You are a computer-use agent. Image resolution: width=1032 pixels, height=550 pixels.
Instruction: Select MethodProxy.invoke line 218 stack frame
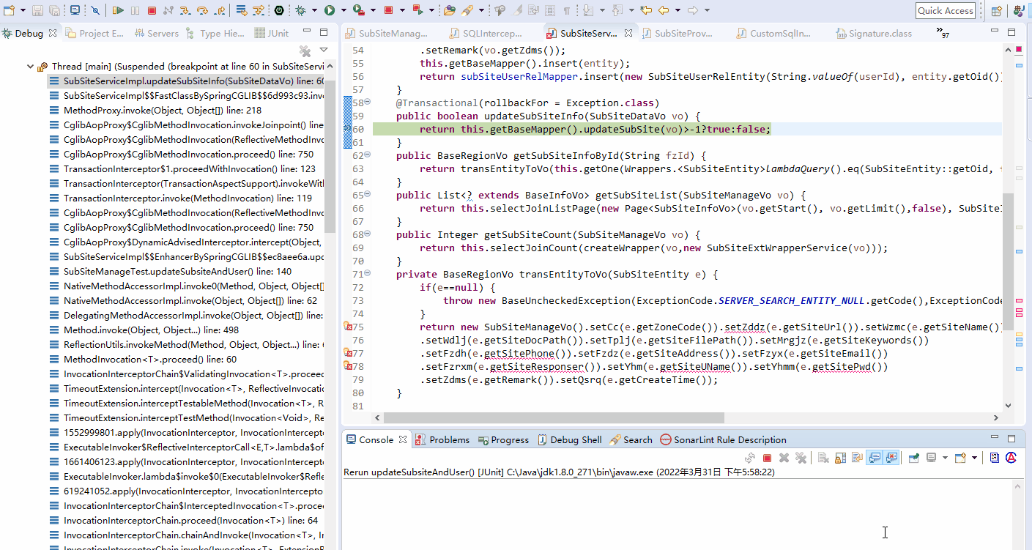coord(163,110)
